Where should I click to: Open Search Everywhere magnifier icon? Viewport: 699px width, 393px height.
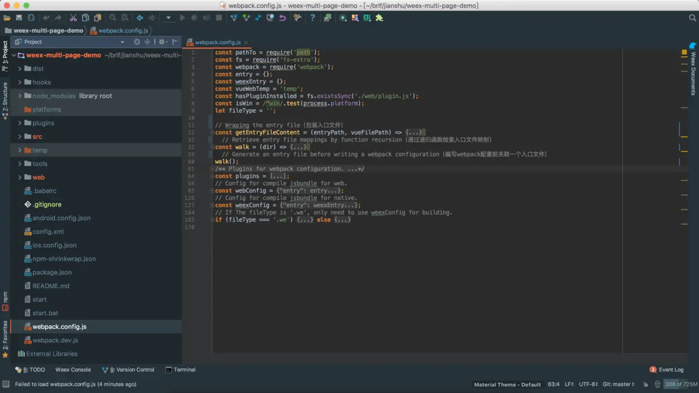click(692, 18)
